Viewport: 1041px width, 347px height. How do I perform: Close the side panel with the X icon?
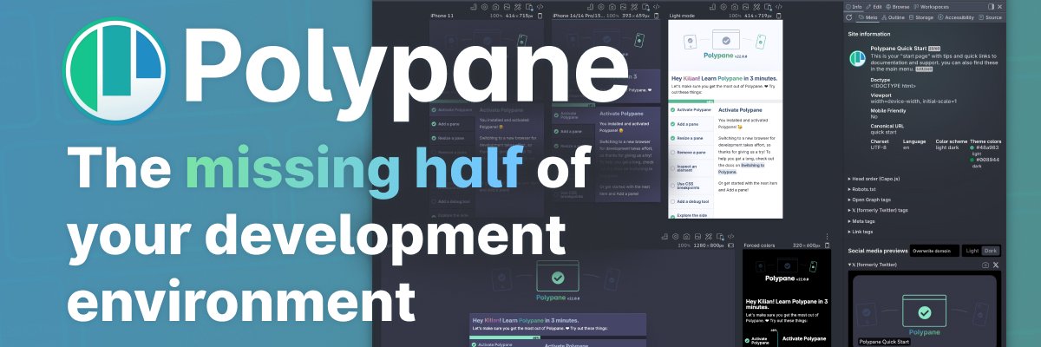(1000, 6)
